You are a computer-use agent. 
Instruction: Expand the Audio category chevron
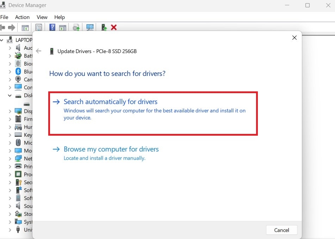10,48
